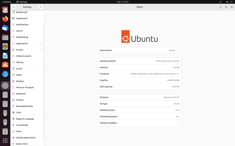Select Mouse & Touchpad settings
This screenshot has height=146, width=235.
click(x=27, y=87)
